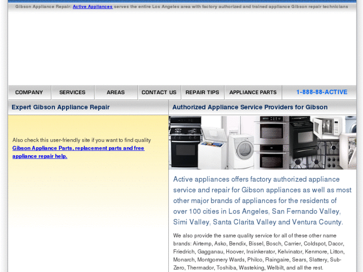Click the 'Active appliances offers factory authorized' paragraph

click(262, 201)
